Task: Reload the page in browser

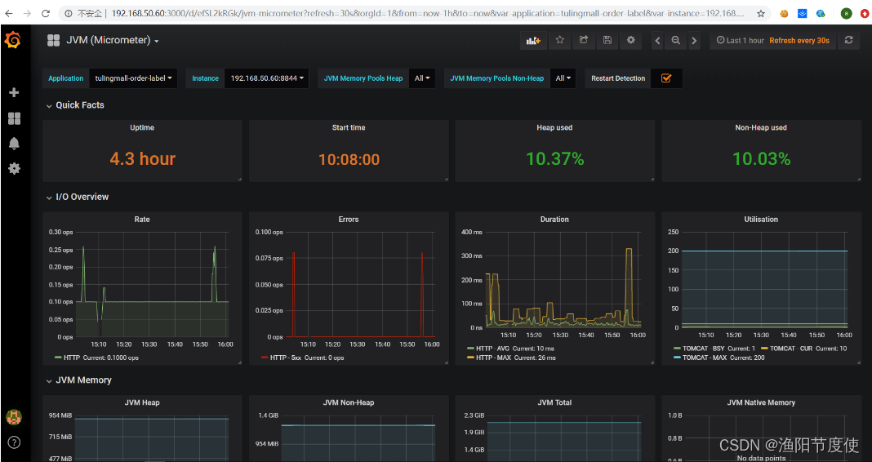Action: [46, 13]
